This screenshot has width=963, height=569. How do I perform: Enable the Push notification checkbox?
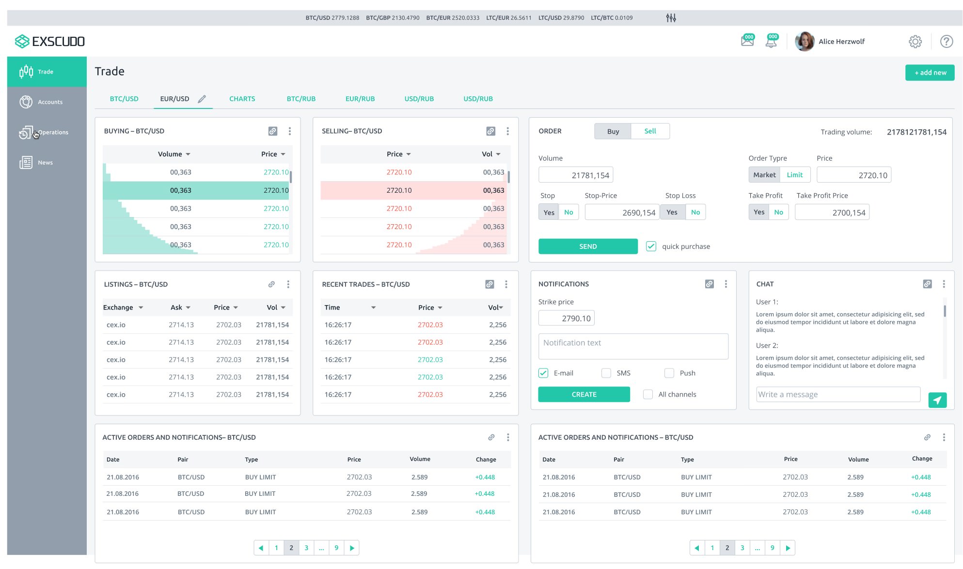[x=669, y=373]
